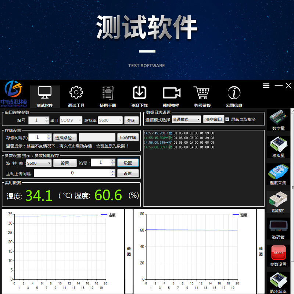Click the hamburger menu icon
The width and height of the screenshot is (294, 294).
click(x=266, y=86)
